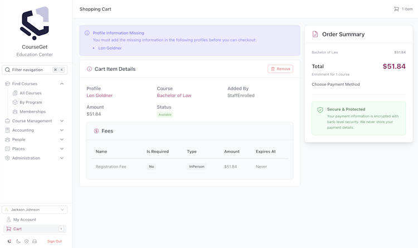Screen dimensions: 418x248
Task: Click the Is Required column header
Action: (158, 152)
